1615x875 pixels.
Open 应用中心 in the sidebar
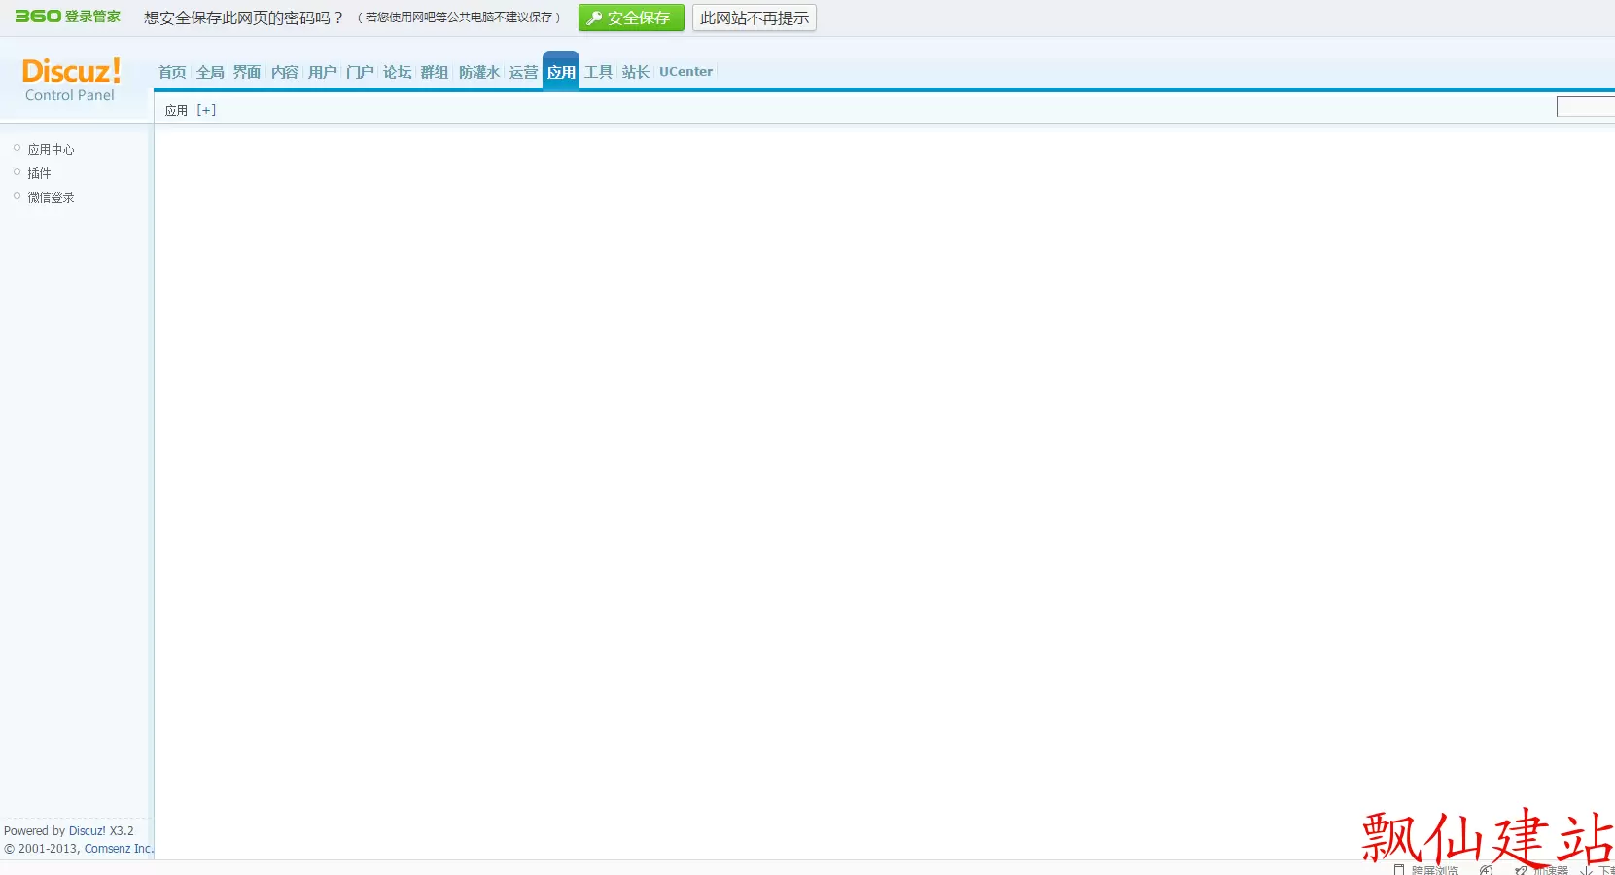51,149
